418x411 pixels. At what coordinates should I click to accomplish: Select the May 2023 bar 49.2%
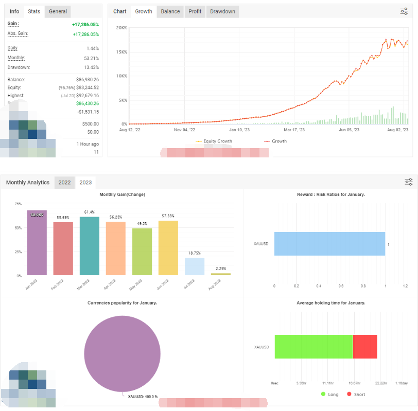(142, 252)
